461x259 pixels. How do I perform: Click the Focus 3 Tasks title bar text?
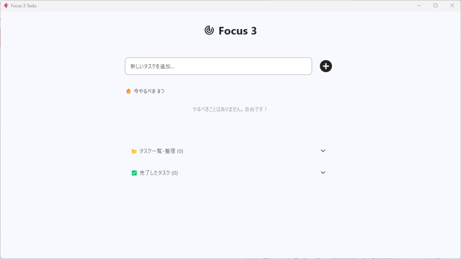(x=23, y=5)
